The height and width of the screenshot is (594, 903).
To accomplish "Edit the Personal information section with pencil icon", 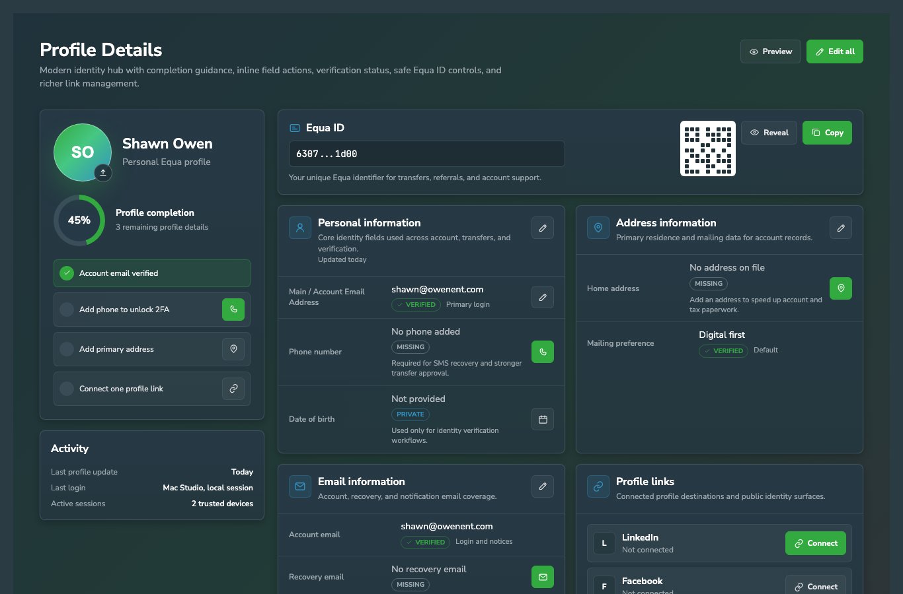I will [x=543, y=228].
